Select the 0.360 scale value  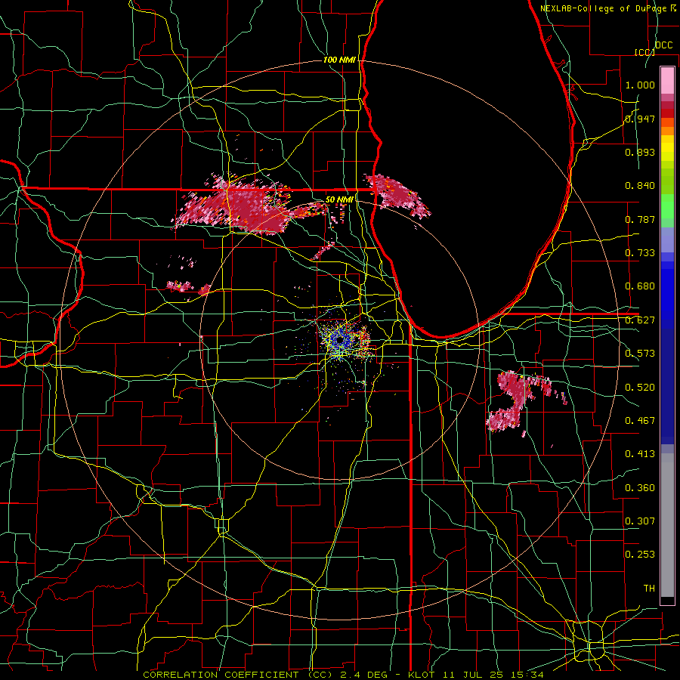(x=640, y=488)
